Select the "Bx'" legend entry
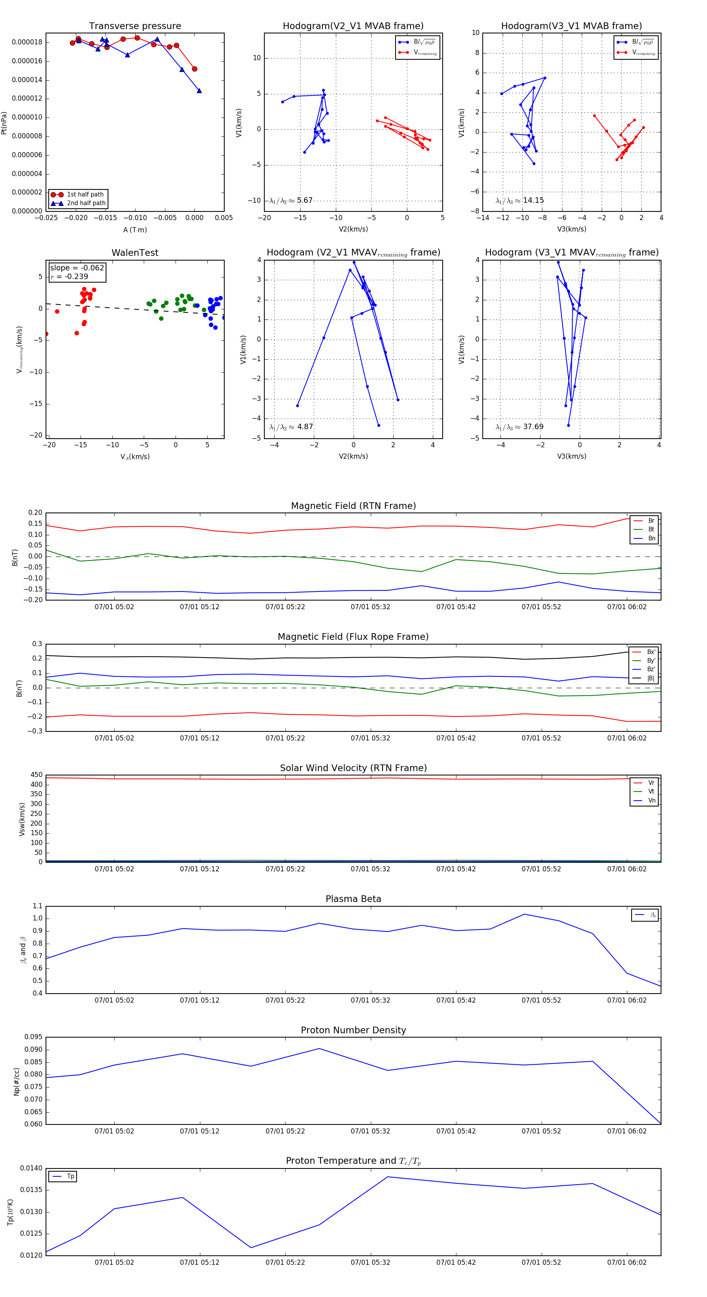The height and width of the screenshot is (1297, 707). click(x=644, y=652)
